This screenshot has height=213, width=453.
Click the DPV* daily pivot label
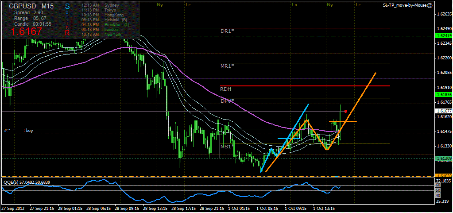click(x=227, y=101)
